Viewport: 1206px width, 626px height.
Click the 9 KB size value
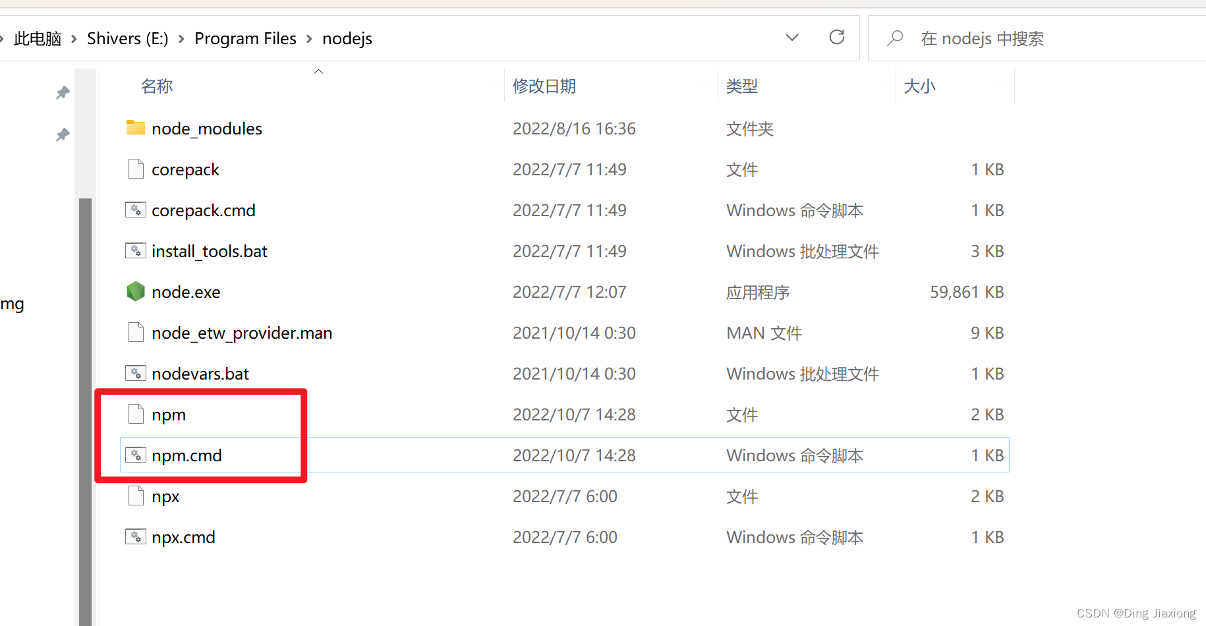(987, 333)
